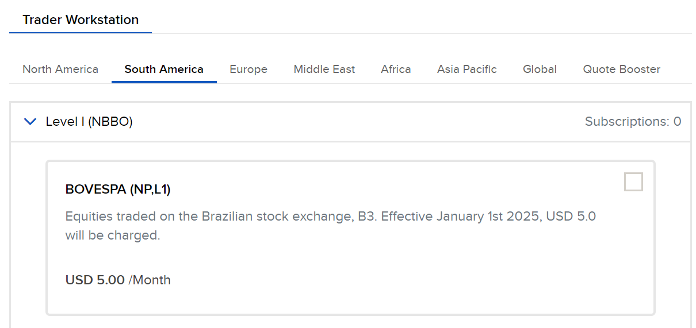
Task: Click blank middle of Level I header bar
Action: (x=357, y=122)
